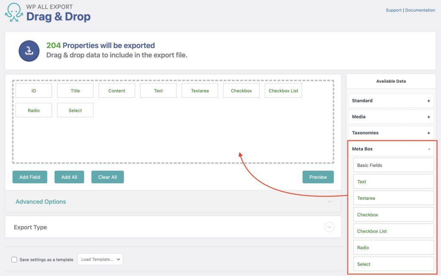Click the Clear All button
Screen dimensions: 441x276
(x=107, y=177)
